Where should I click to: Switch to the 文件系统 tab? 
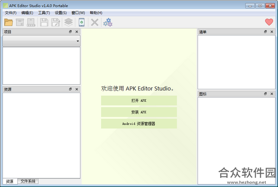pos(28,181)
